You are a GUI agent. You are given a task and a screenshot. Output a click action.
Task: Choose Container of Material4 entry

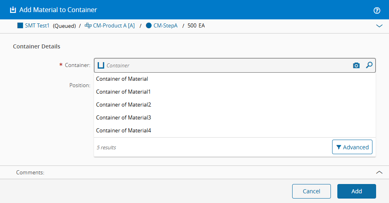[x=123, y=130]
